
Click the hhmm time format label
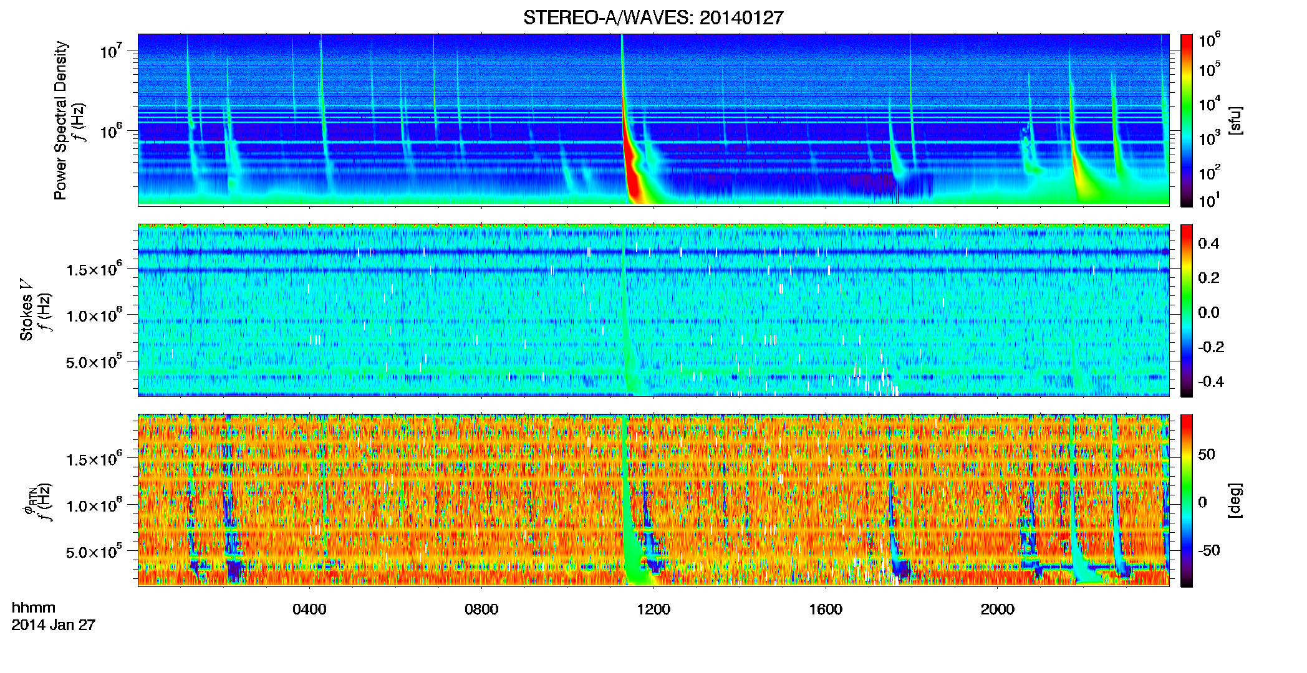tap(34, 608)
